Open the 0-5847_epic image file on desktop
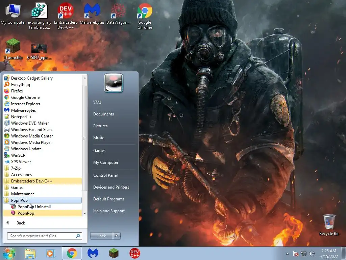This screenshot has width=346, height=260. click(x=39, y=51)
